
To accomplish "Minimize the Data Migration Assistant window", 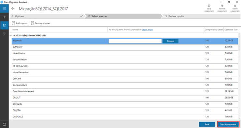I will [x=221, y=2].
